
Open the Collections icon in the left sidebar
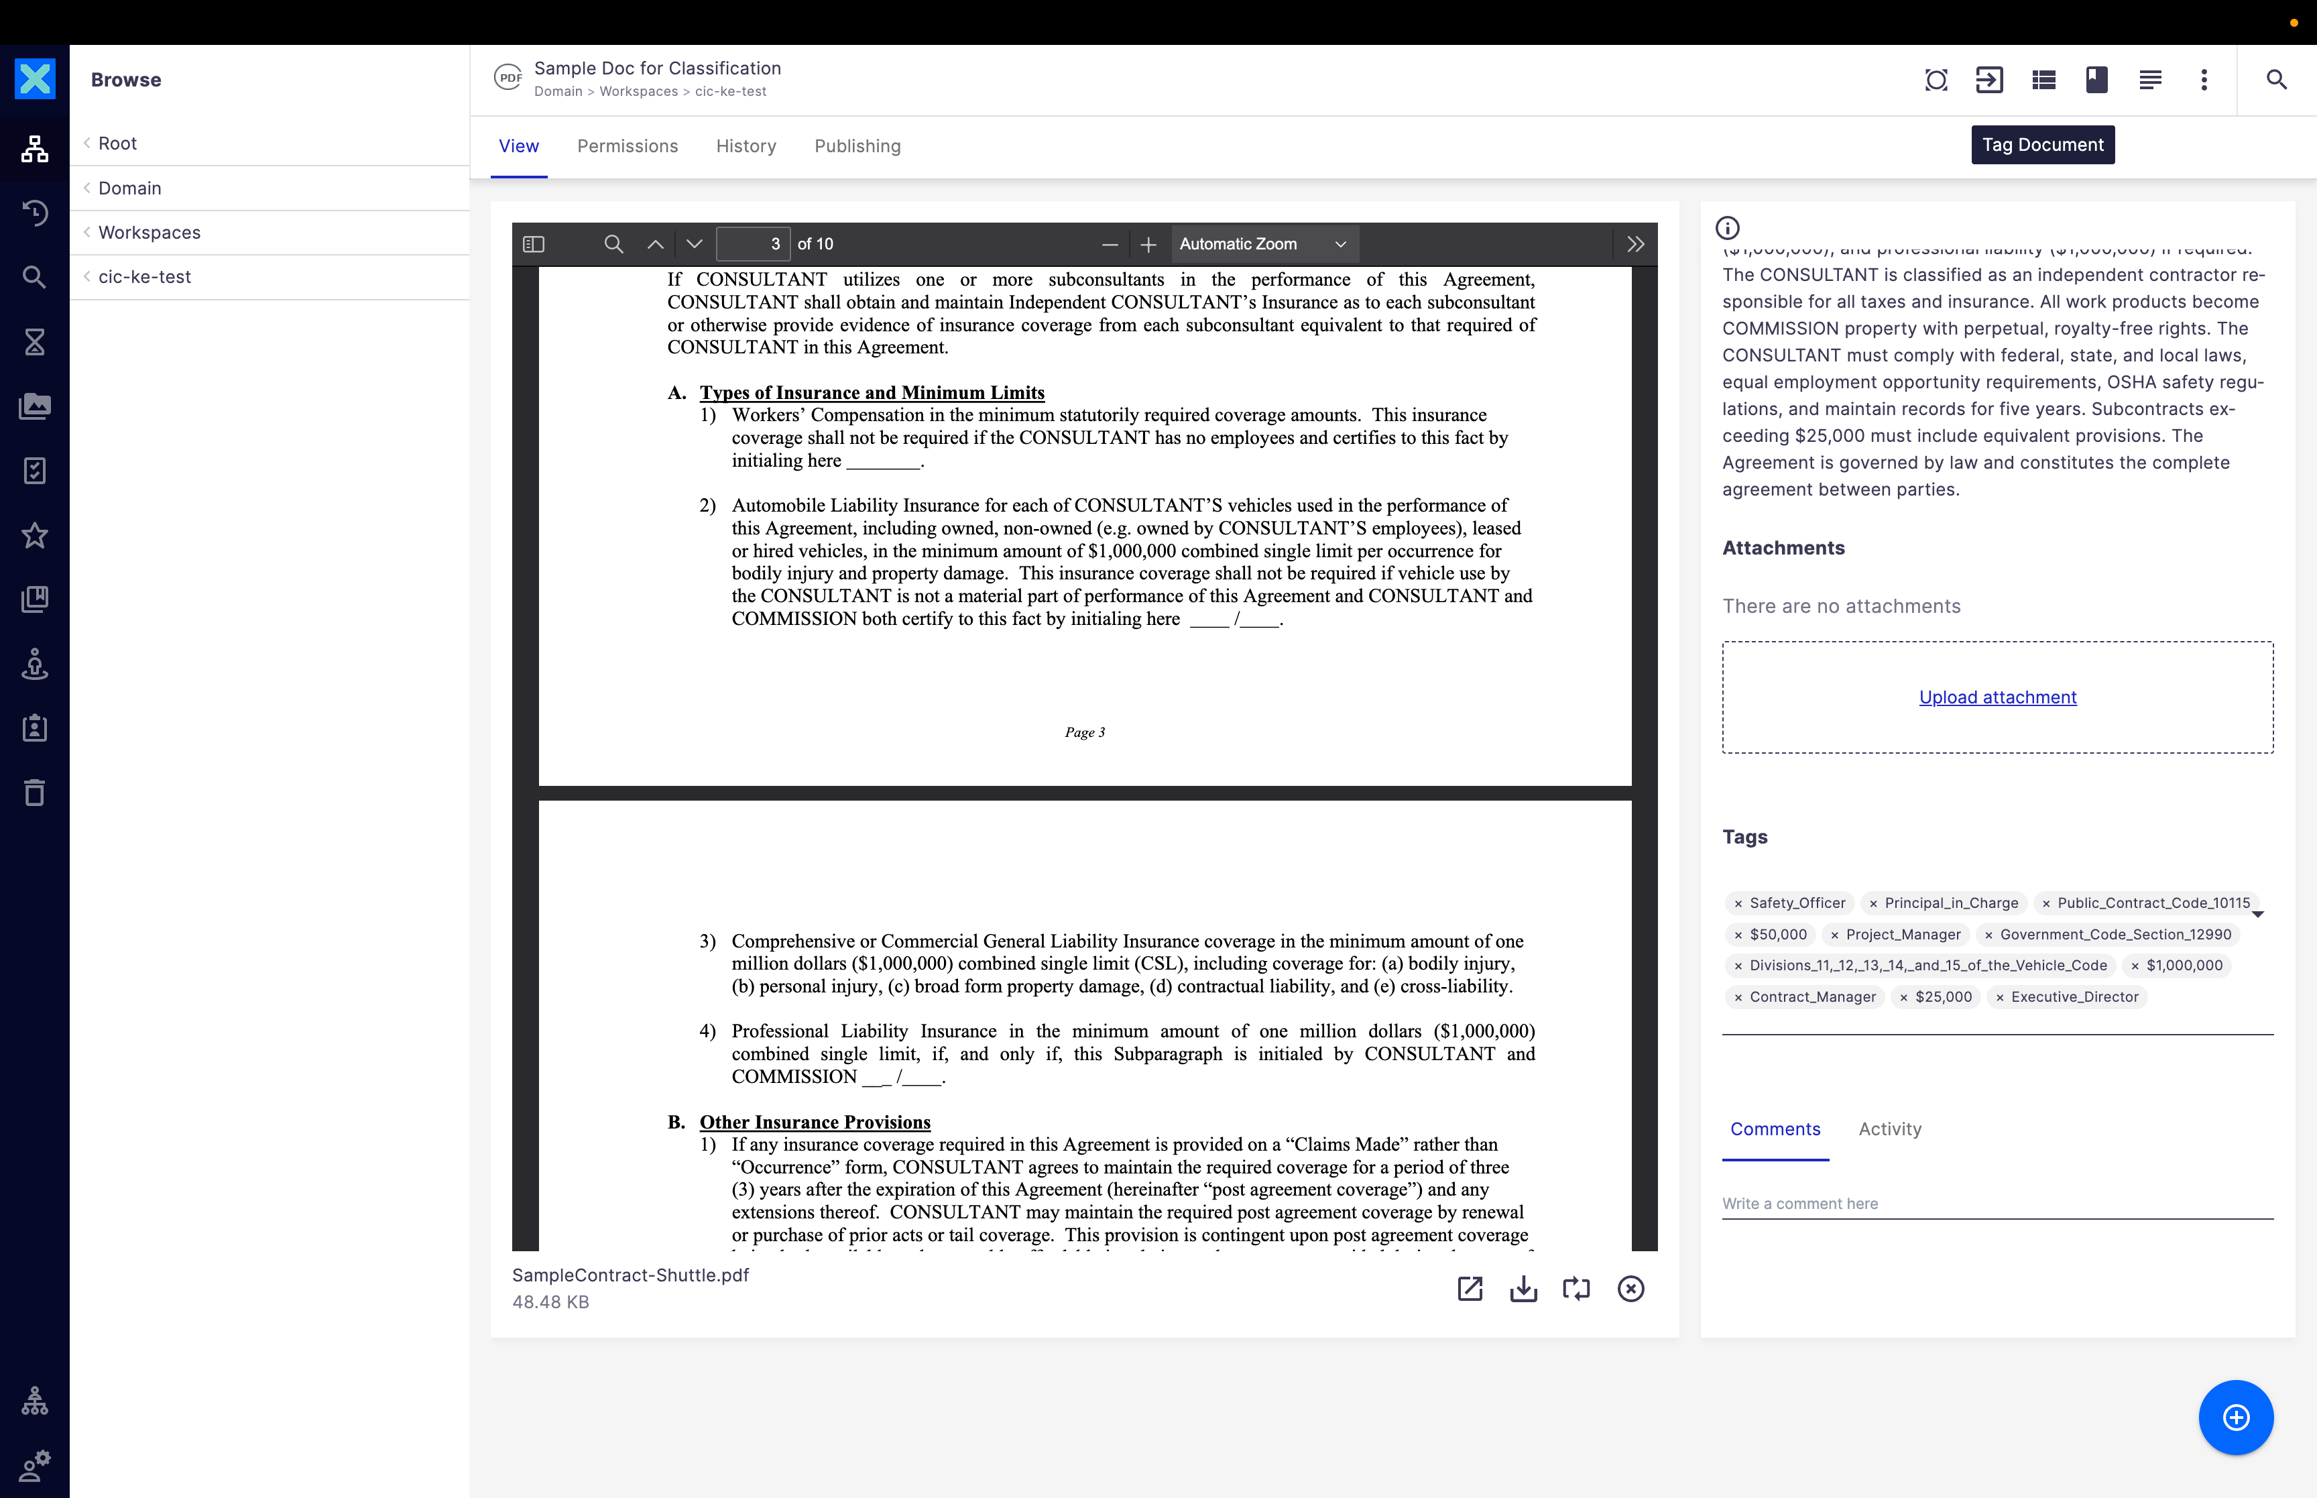click(x=34, y=598)
